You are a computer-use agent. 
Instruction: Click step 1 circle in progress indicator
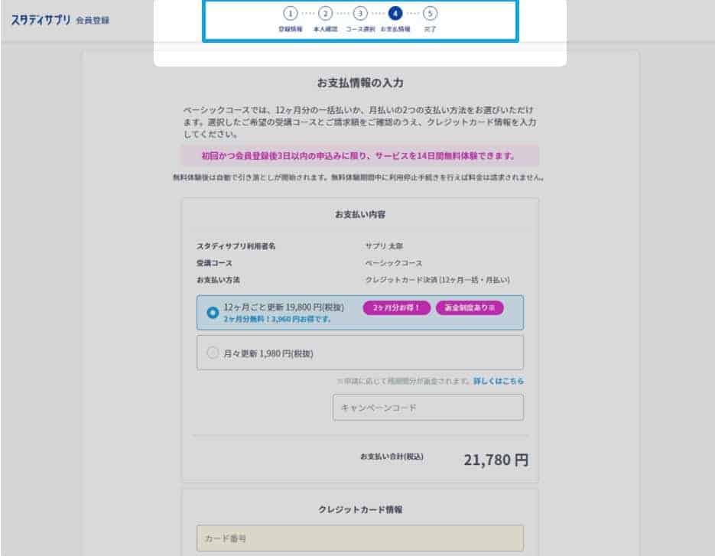[x=291, y=13]
